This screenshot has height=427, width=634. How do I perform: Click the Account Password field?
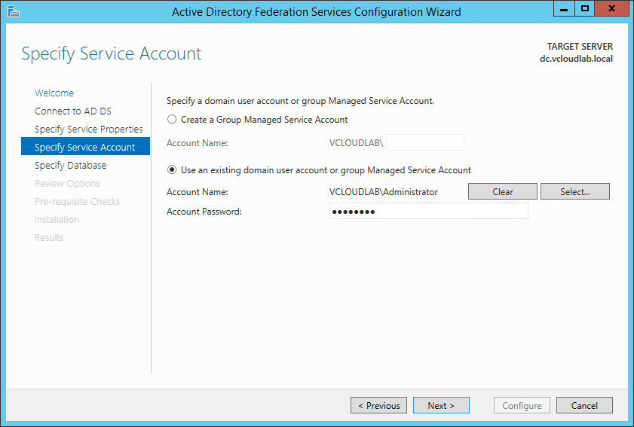pos(429,212)
